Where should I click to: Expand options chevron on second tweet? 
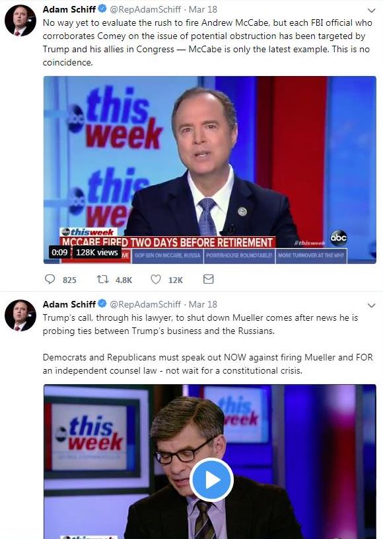(371, 306)
